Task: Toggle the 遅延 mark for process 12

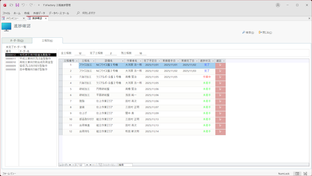Action: click(220, 132)
